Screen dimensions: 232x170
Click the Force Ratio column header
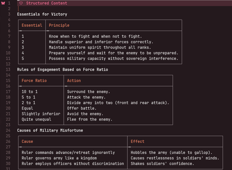tap(34, 81)
